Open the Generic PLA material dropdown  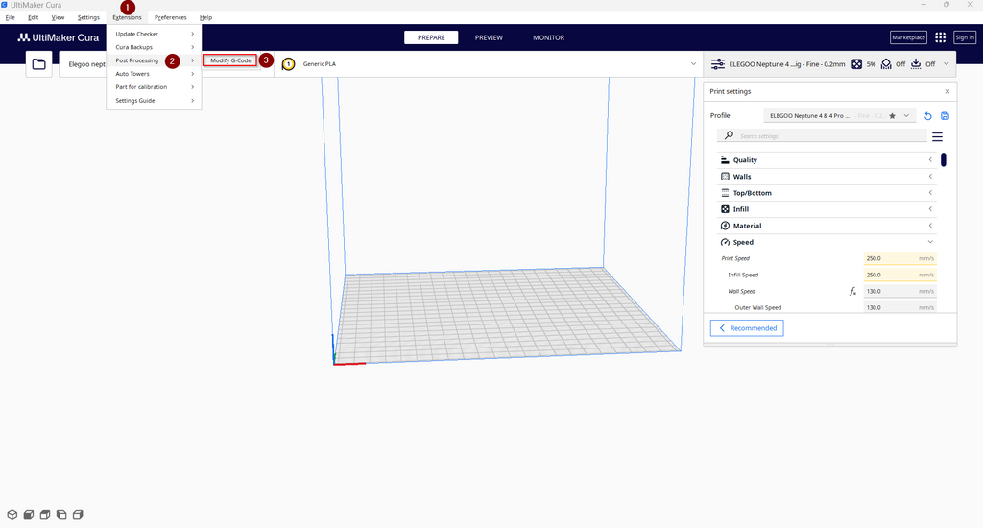[488, 64]
